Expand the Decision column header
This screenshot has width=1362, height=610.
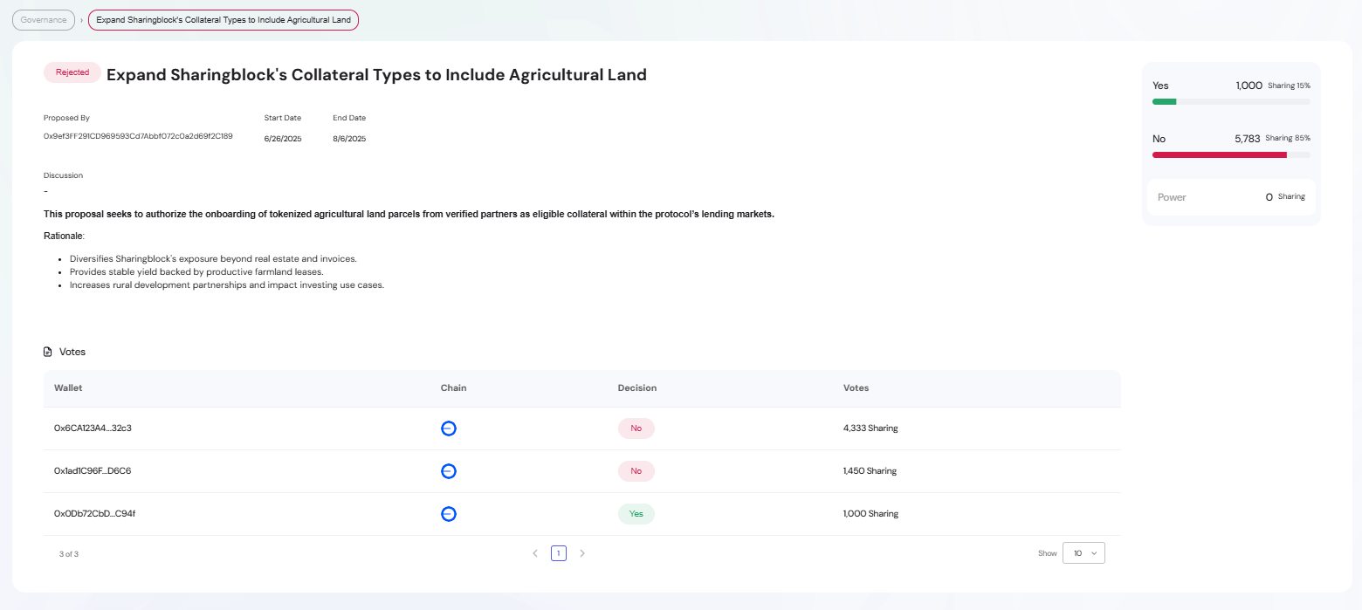point(637,387)
